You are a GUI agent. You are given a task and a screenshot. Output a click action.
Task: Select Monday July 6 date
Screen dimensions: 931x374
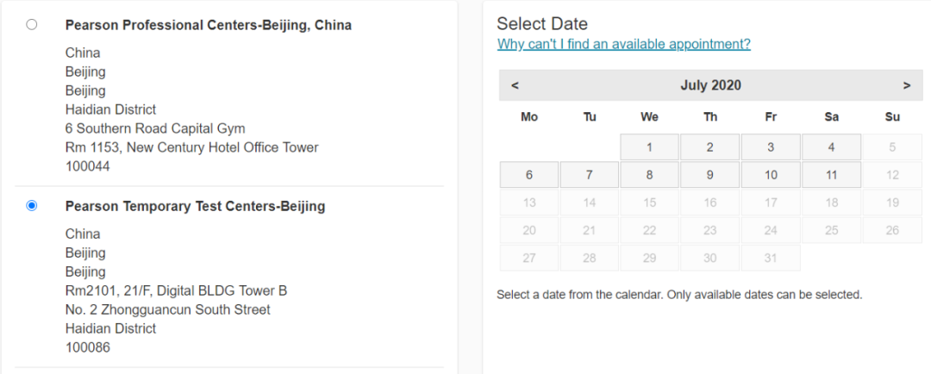click(529, 175)
